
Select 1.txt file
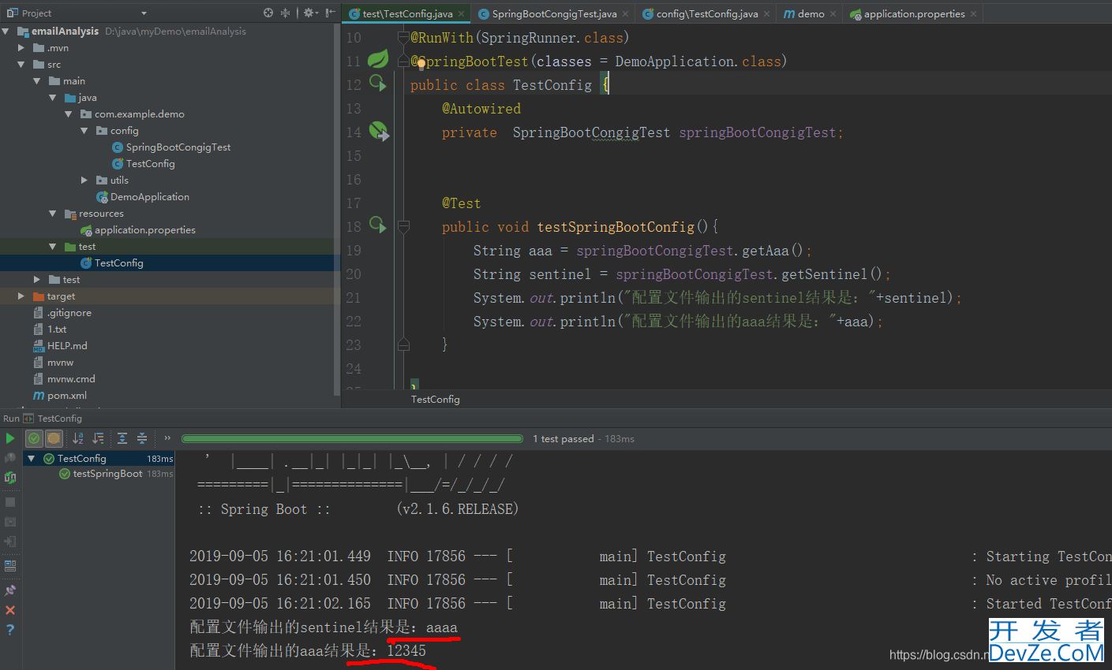56,329
